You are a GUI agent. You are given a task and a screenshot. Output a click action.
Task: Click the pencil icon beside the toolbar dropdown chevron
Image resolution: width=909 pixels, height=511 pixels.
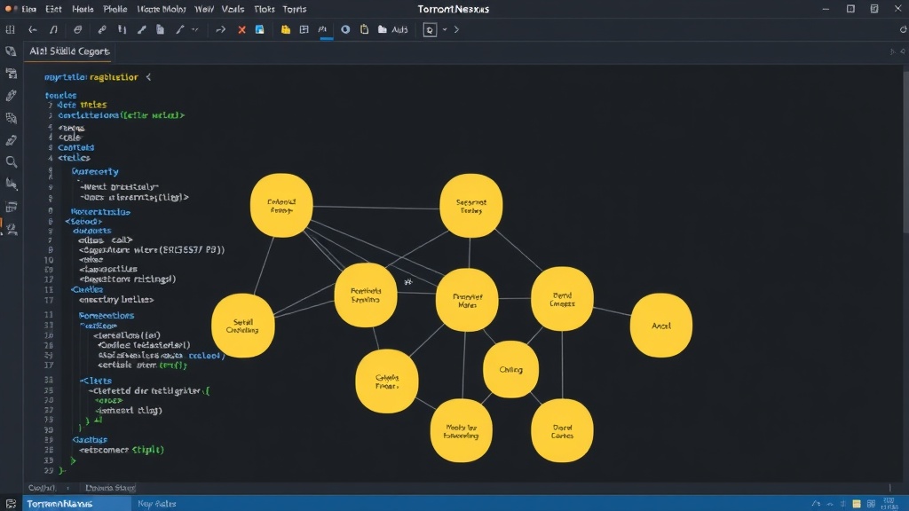[180, 29]
